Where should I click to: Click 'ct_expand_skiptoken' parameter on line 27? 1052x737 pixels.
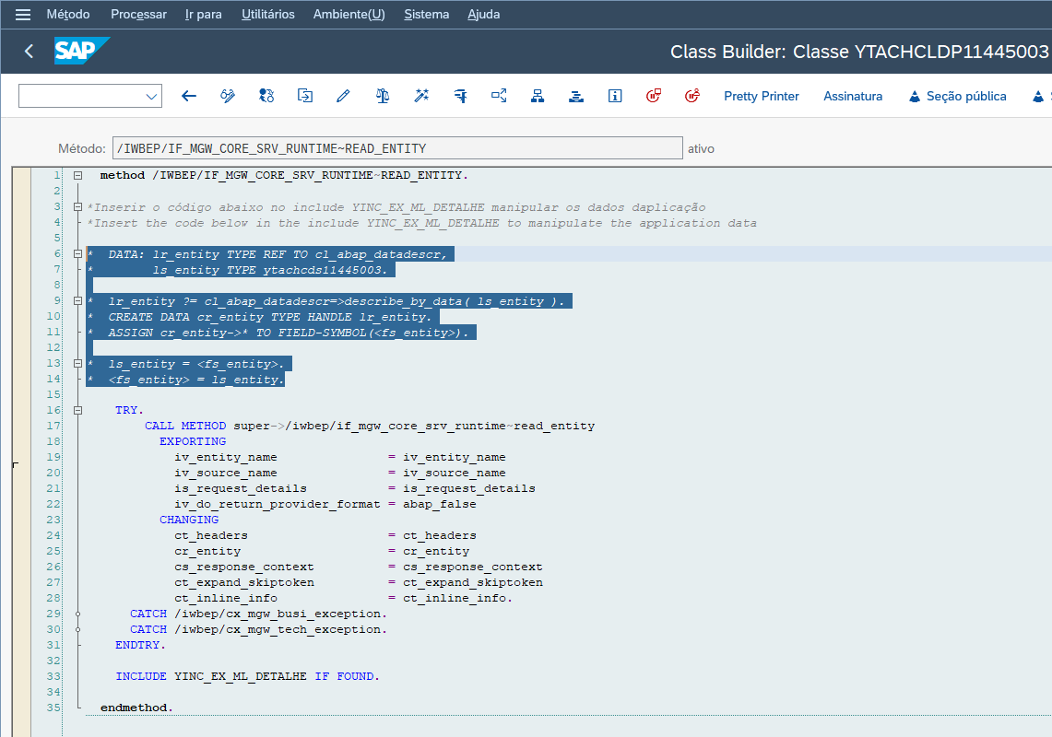(x=244, y=583)
